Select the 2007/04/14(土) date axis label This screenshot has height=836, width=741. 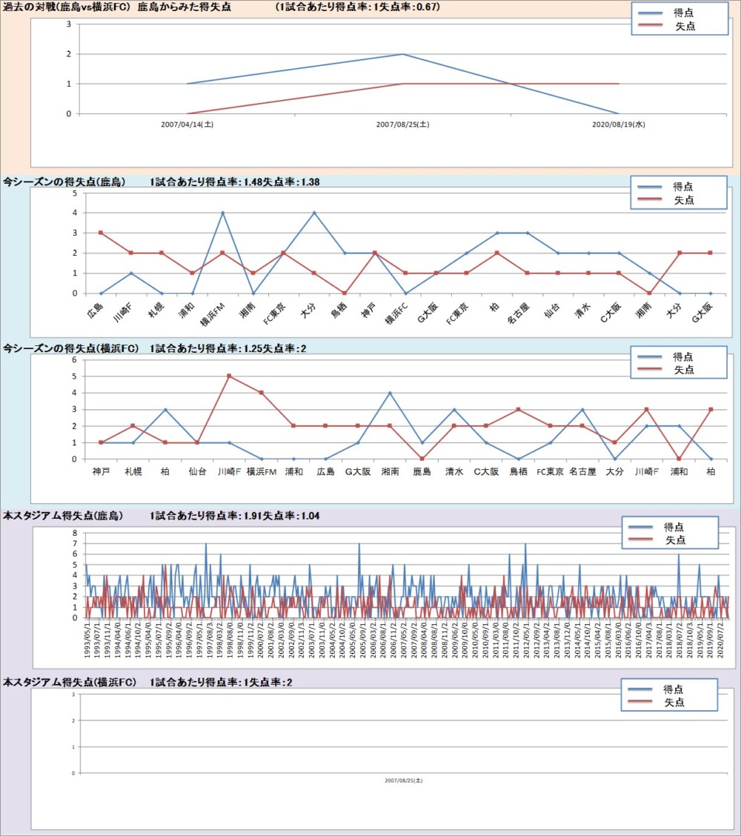click(x=187, y=125)
